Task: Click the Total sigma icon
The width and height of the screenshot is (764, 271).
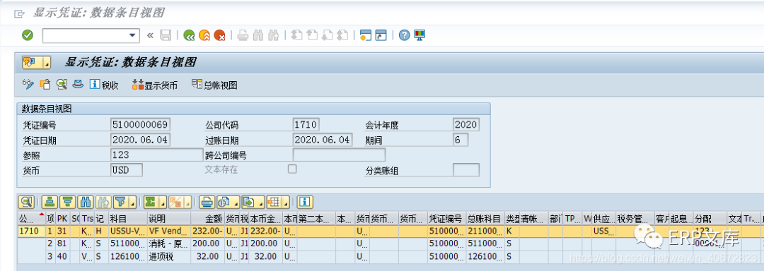Action: point(151,202)
